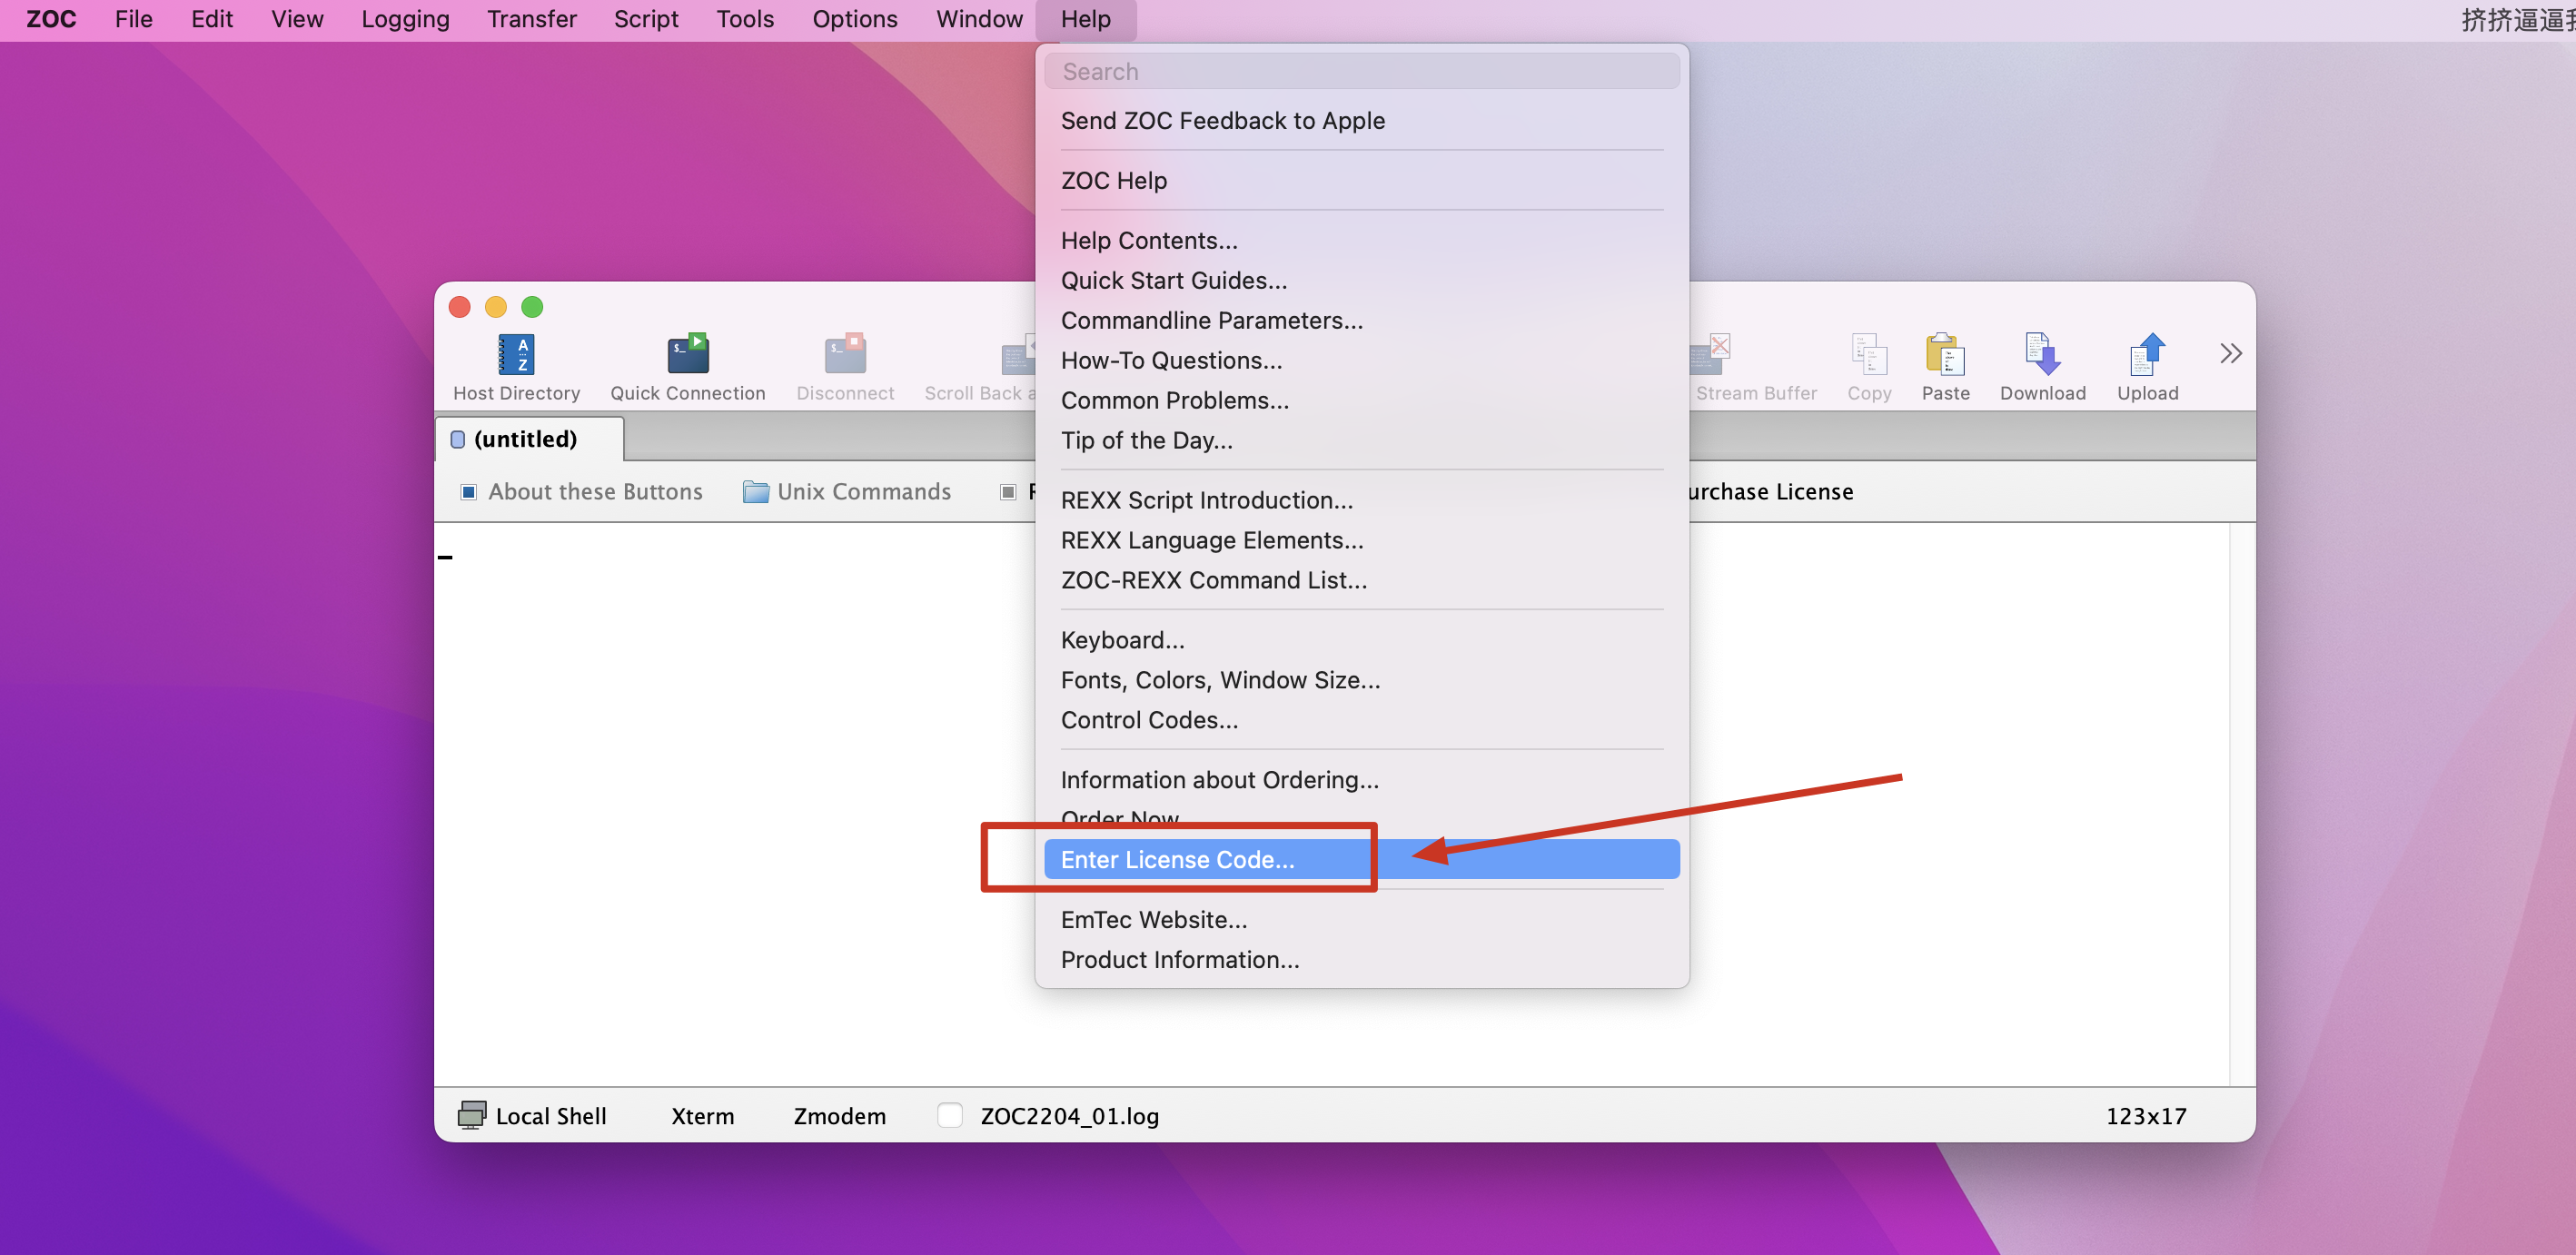The width and height of the screenshot is (2576, 1255).
Task: Click Local Shell computer icon in status bar
Action: (472, 1115)
